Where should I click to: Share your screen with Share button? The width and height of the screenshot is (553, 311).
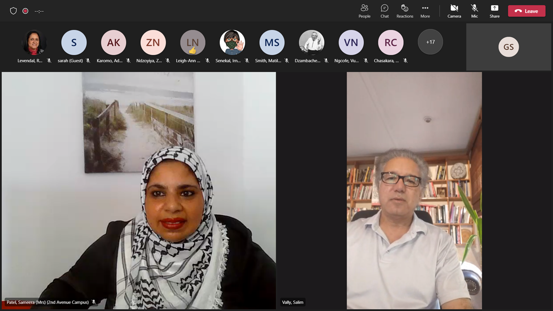coord(494,11)
